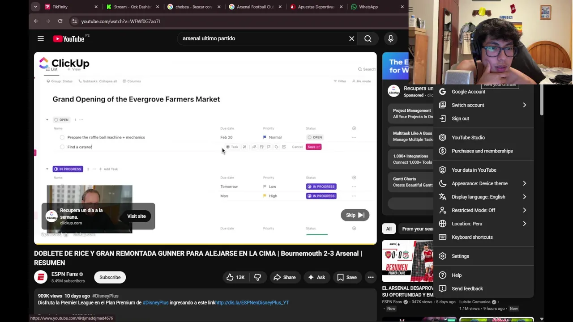
Task: Click the search magnifier button
Action: (x=368, y=38)
